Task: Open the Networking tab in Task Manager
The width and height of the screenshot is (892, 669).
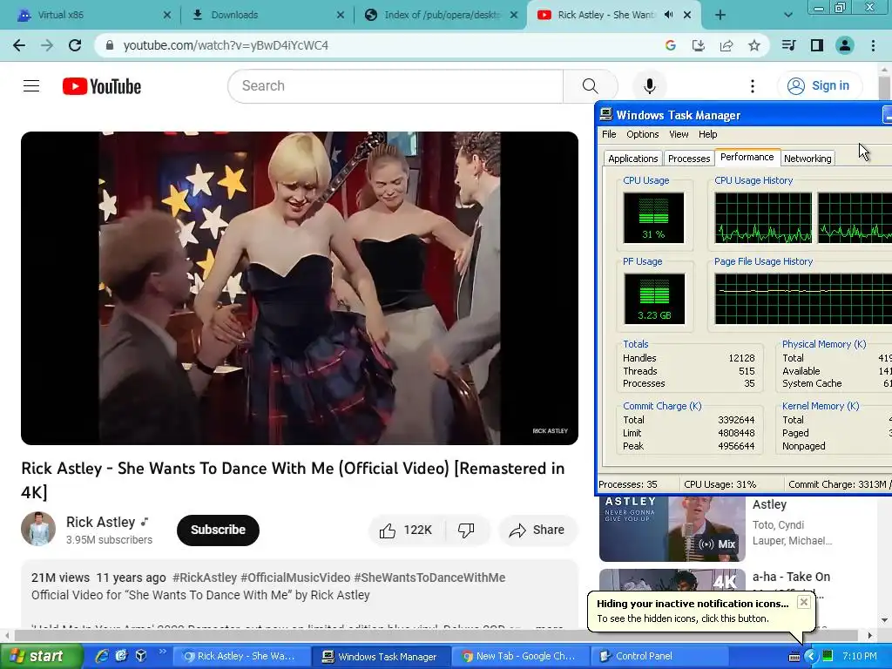Action: [808, 159]
